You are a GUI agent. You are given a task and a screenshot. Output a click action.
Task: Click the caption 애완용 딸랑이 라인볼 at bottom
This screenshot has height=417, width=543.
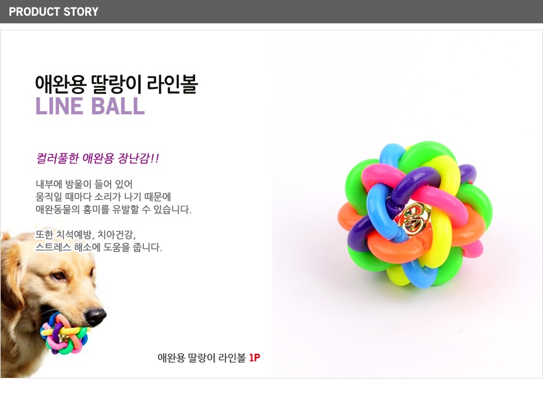click(x=201, y=358)
